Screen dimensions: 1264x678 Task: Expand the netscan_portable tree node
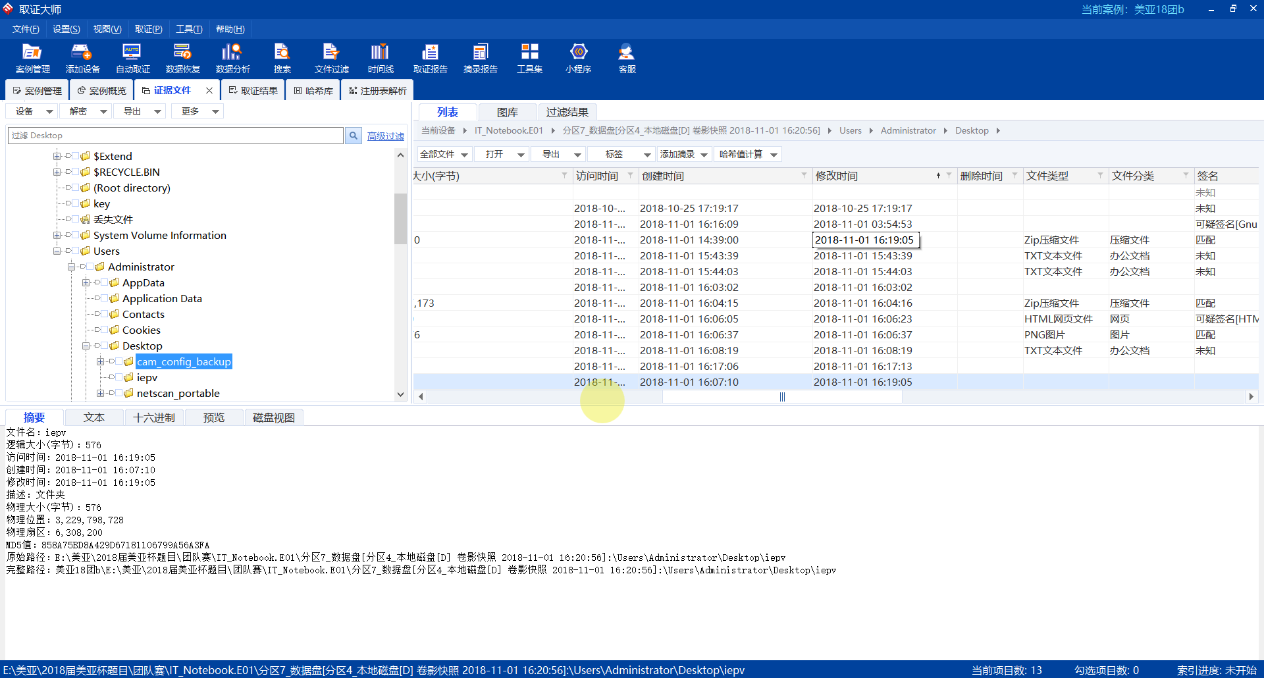click(100, 393)
